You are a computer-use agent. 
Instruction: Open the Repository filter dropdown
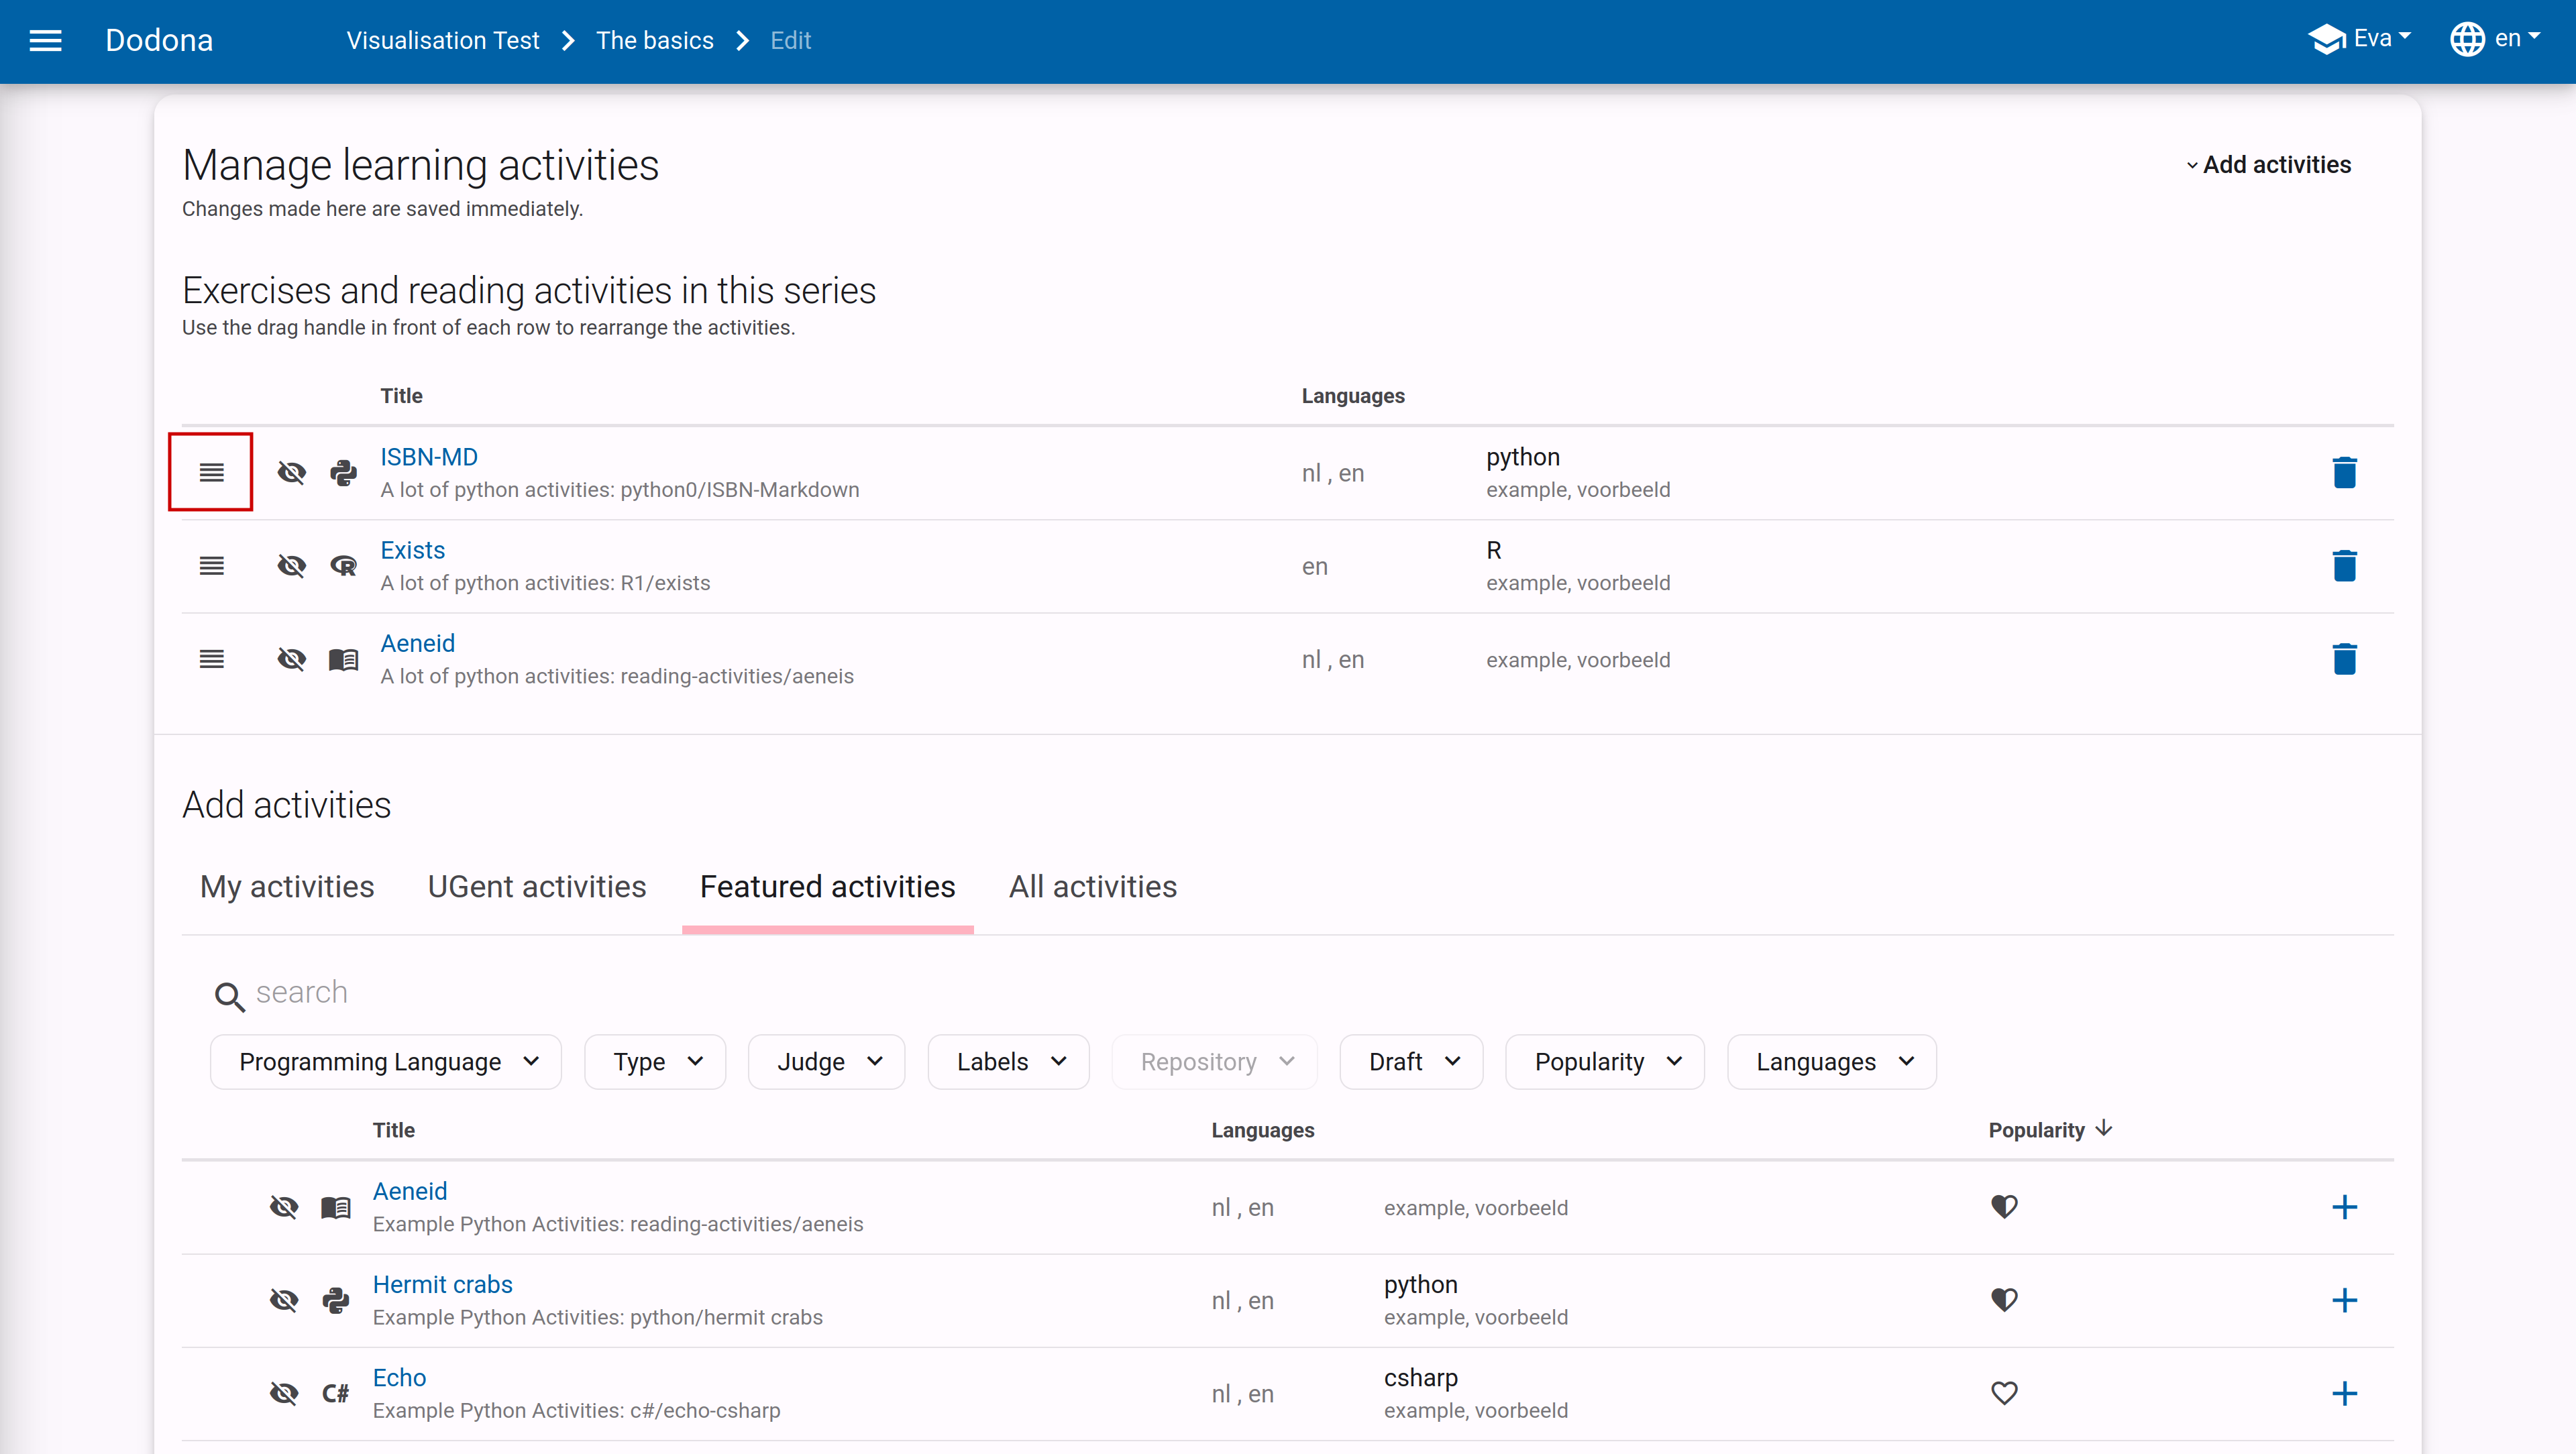1215,1062
